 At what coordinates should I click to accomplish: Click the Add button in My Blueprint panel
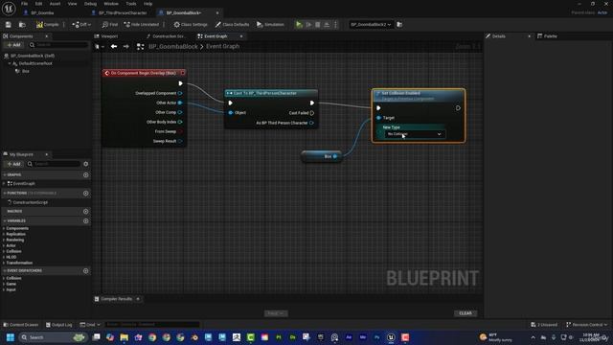point(13,164)
